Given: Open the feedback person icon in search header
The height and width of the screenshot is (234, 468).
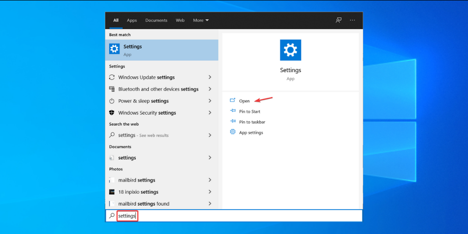Looking at the screenshot, I should tap(338, 20).
